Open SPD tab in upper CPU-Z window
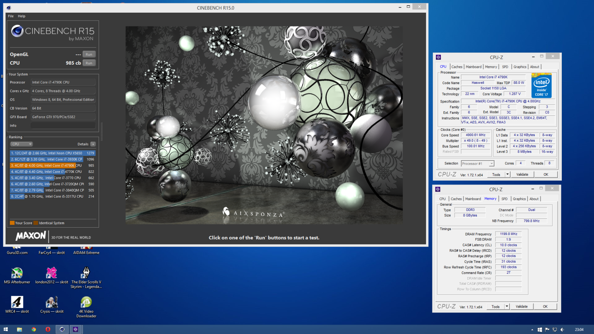 coord(505,67)
